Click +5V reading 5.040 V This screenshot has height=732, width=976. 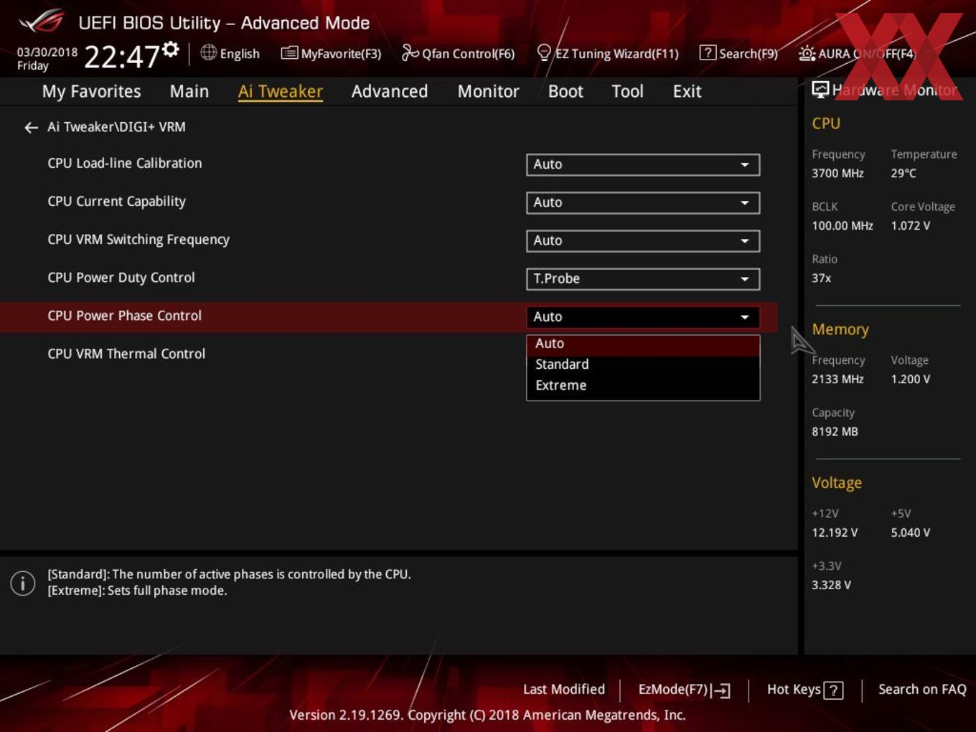[x=911, y=532]
